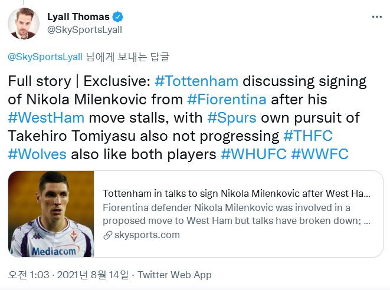The height and width of the screenshot is (290, 390).
Task: Click the Milenkovic article preview image
Action: click(51, 214)
